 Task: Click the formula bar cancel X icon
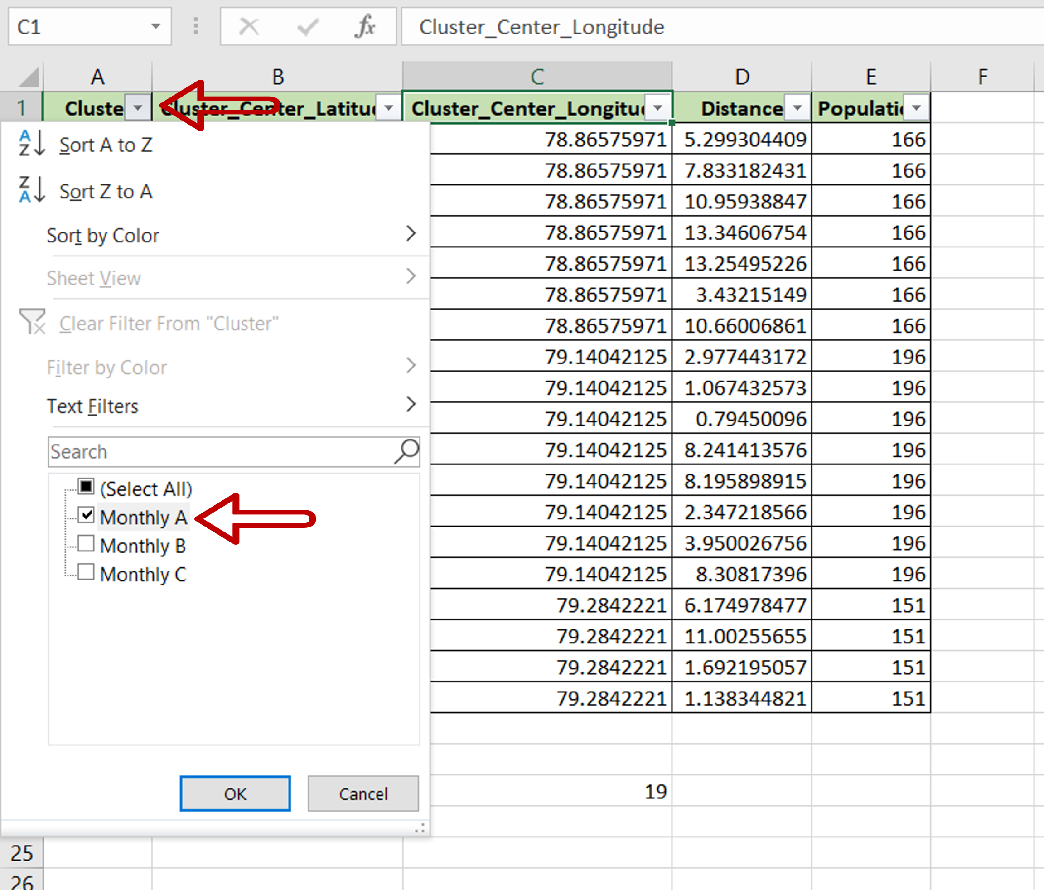point(249,27)
